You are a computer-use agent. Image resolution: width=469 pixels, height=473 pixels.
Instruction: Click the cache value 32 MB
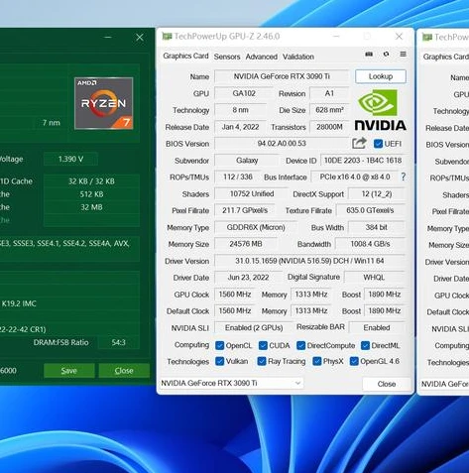click(91, 207)
